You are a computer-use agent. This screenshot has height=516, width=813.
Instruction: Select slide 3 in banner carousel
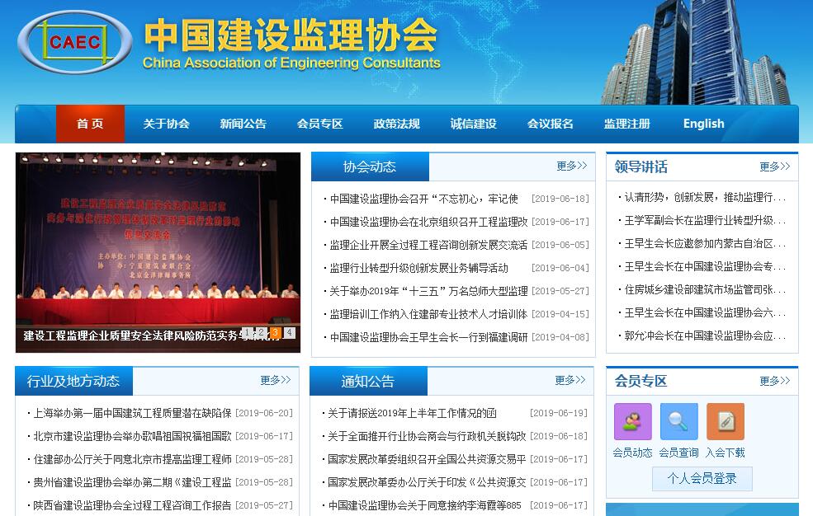pos(276,332)
